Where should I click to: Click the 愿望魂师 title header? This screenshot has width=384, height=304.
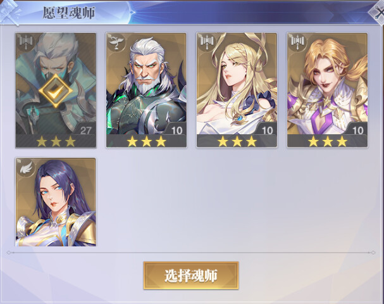pos(69,13)
